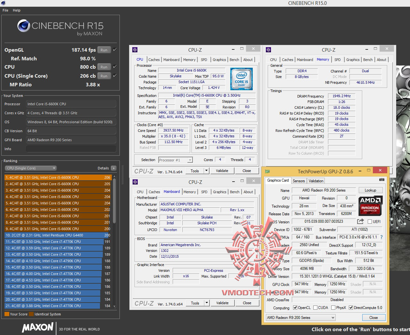Toggle the CUDA checkbox
Viewport: 410px width, 335px height.
pyautogui.click(x=316, y=308)
